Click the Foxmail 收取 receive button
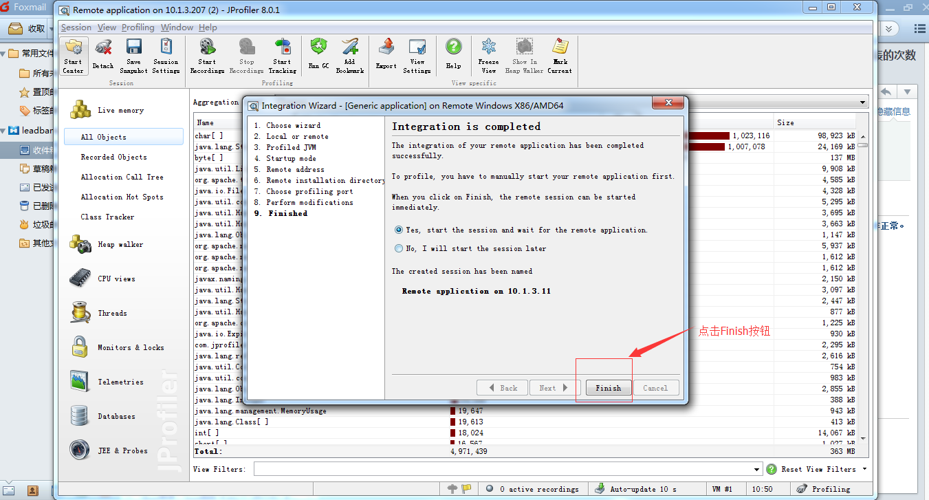The image size is (929, 500). [x=28, y=29]
